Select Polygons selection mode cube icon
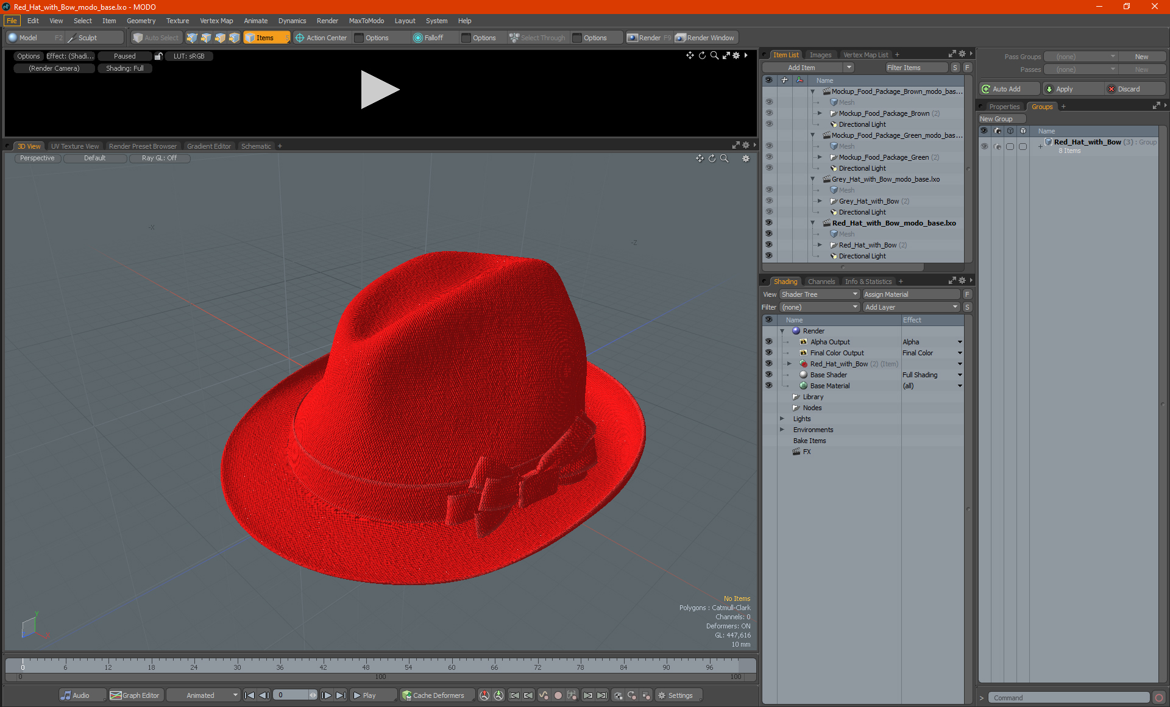Screen dimensions: 1170x707 pyautogui.click(x=220, y=38)
